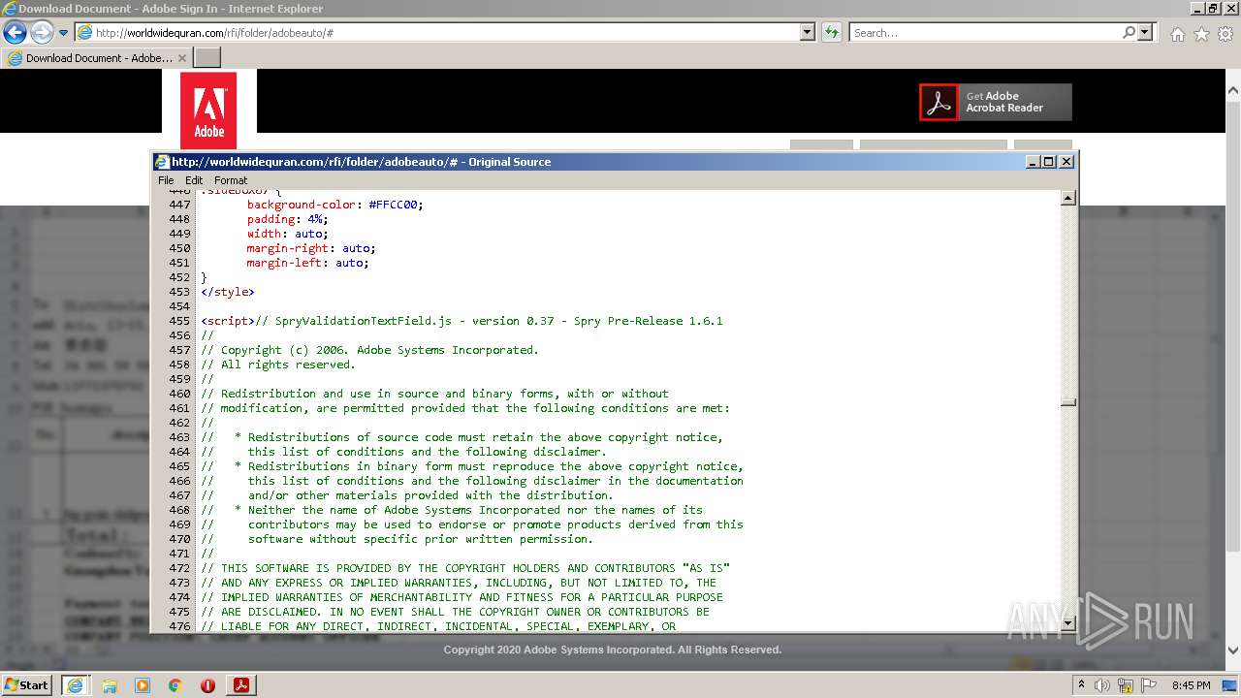Select the Download Document tab
The height and width of the screenshot is (698, 1241).
coord(97,58)
